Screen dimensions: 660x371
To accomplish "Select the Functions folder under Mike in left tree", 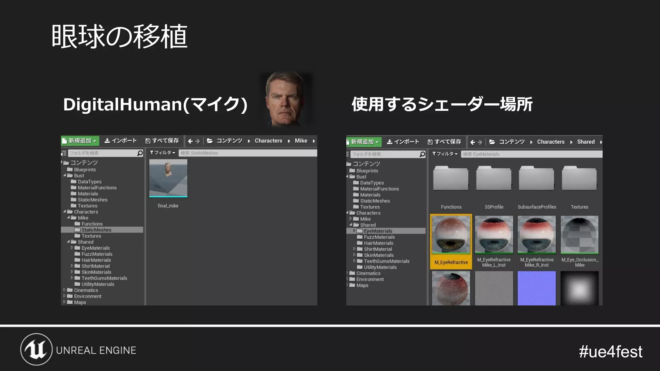I will (x=92, y=224).
